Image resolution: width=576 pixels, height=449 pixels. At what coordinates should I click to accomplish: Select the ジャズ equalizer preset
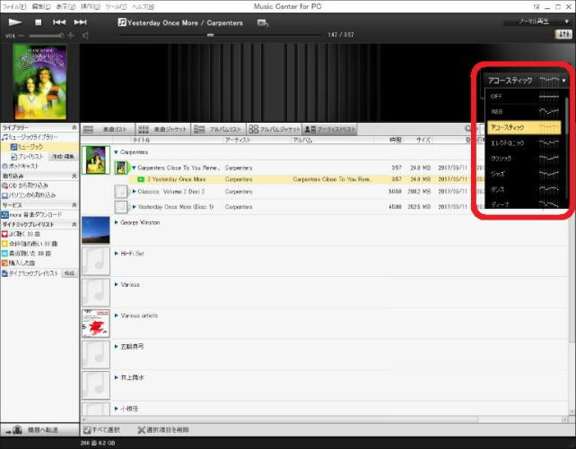(524, 174)
